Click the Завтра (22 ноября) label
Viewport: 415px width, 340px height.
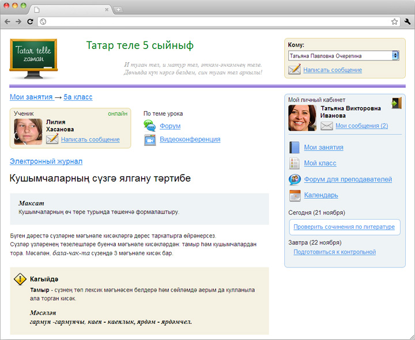tap(315, 243)
